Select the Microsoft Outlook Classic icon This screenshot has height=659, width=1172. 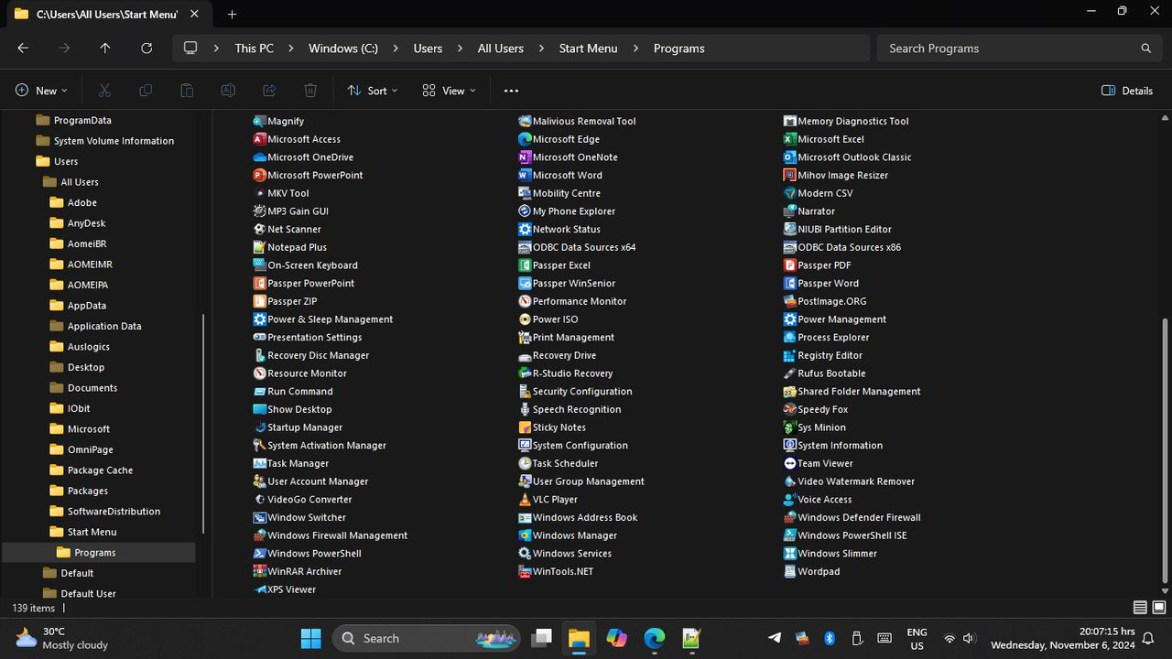pos(790,157)
